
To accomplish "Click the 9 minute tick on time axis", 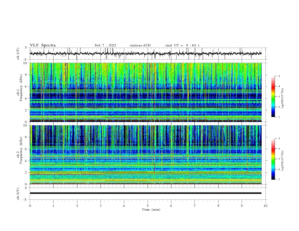I will coord(242,206).
